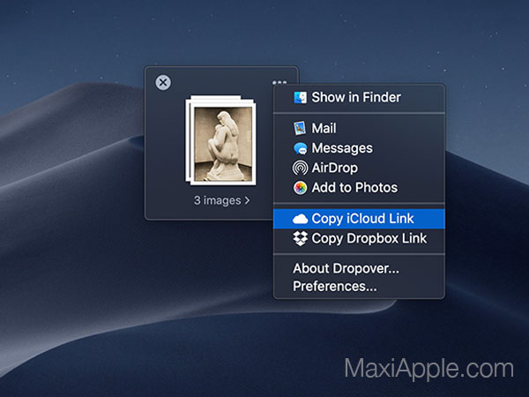
Task: Click the iCloud cloud icon
Action: tap(301, 219)
